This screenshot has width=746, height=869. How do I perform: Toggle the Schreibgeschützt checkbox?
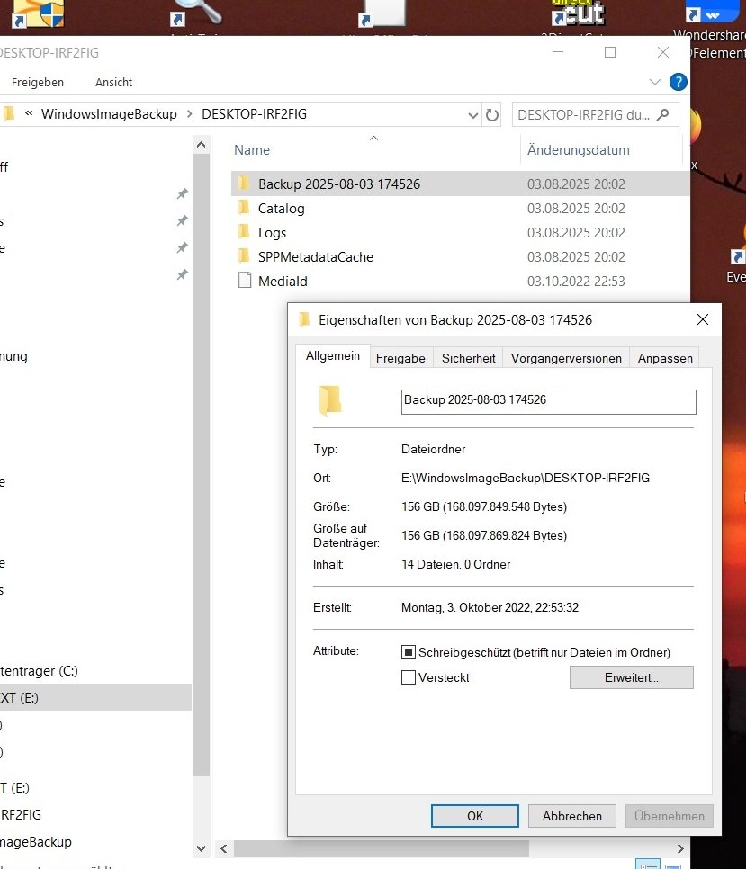pos(409,652)
